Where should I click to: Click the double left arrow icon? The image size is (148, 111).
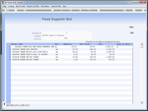pos(71,10)
